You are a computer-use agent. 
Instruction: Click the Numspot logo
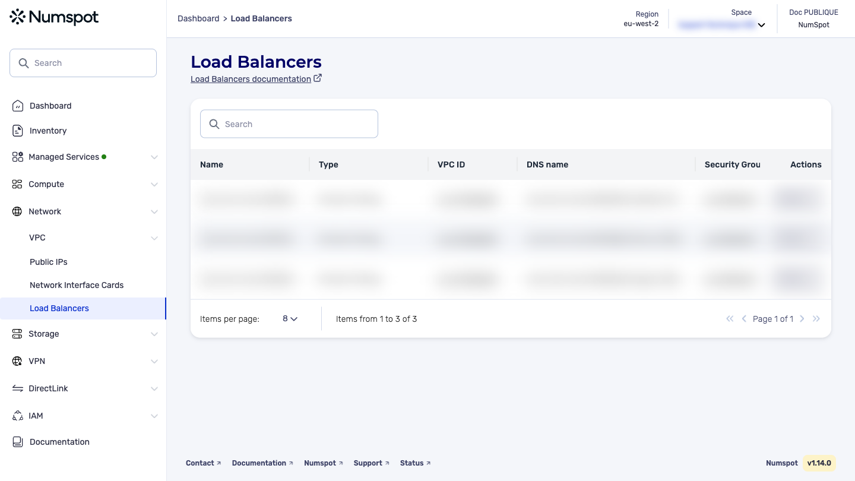tap(55, 17)
